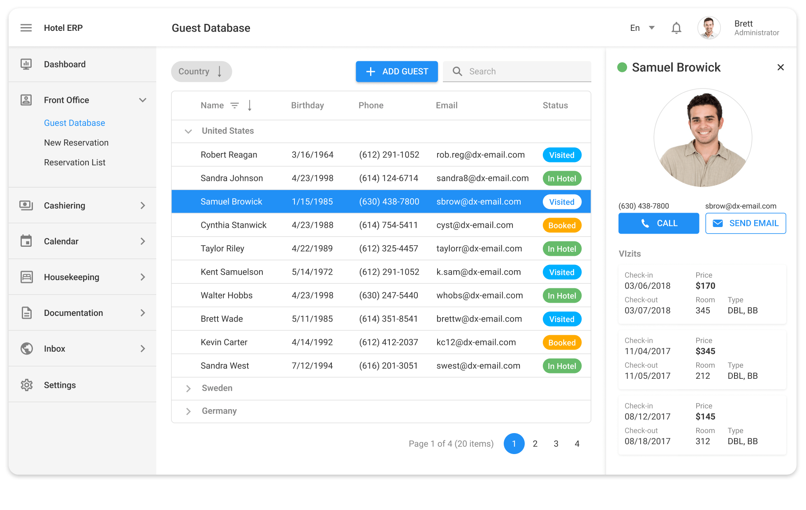Open the Front Office section icon
Screen dimensions: 806x510
26,99
